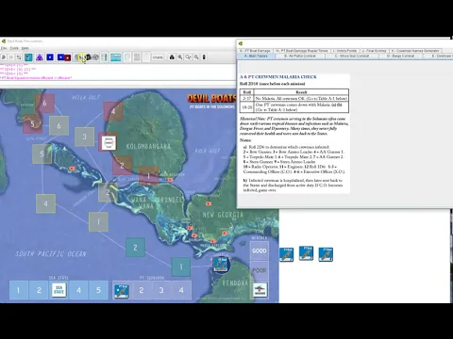This screenshot has height=339, width=453.
Task: Click the Sea State marker on the track
Action: tap(59, 290)
